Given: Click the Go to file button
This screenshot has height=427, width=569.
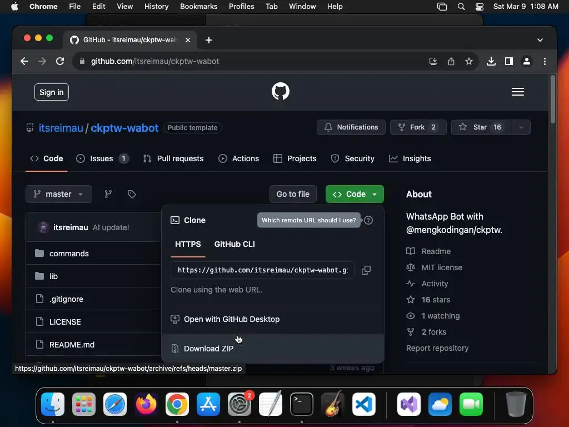Looking at the screenshot, I should click(293, 194).
